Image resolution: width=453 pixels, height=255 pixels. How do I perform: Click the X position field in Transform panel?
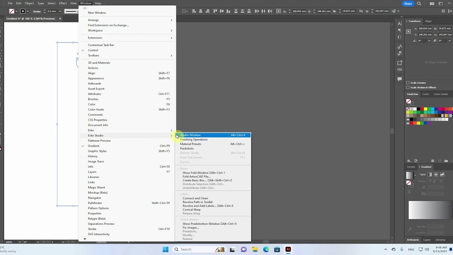click(425, 29)
